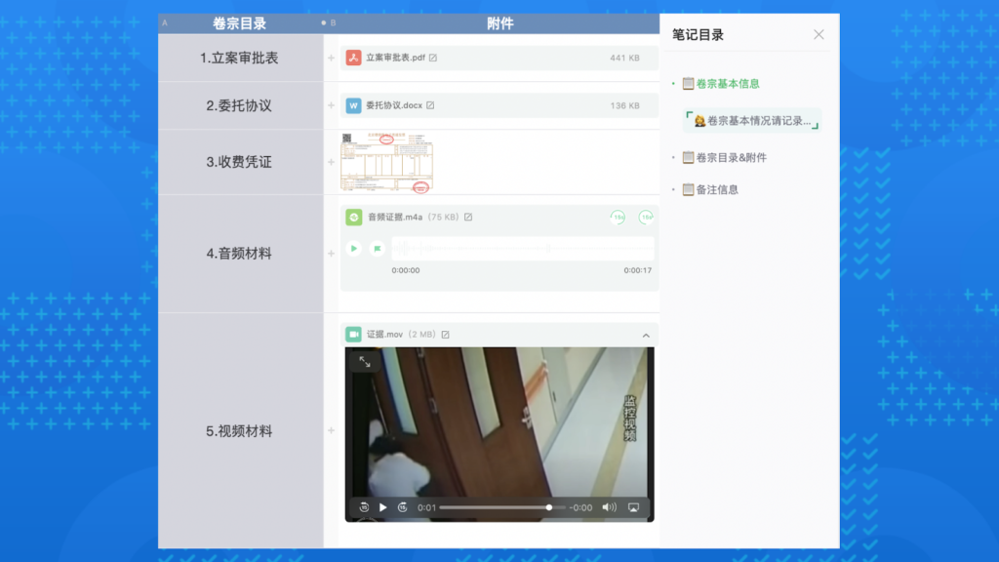This screenshot has width=999, height=562.
Task: Click the edit icon next to 立案审批表.pdf
Action: pos(433,58)
